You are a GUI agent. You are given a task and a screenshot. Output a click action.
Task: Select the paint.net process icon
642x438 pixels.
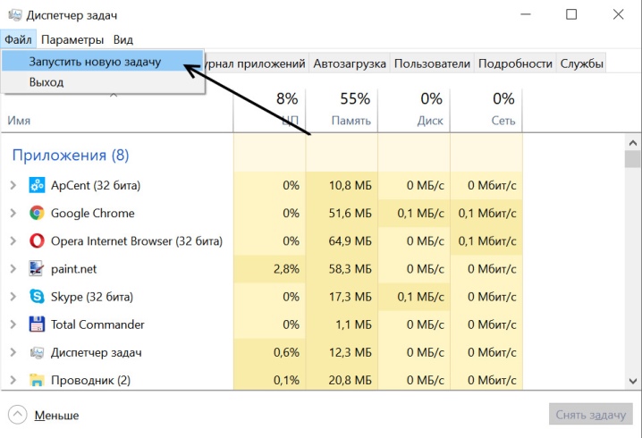click(x=37, y=269)
